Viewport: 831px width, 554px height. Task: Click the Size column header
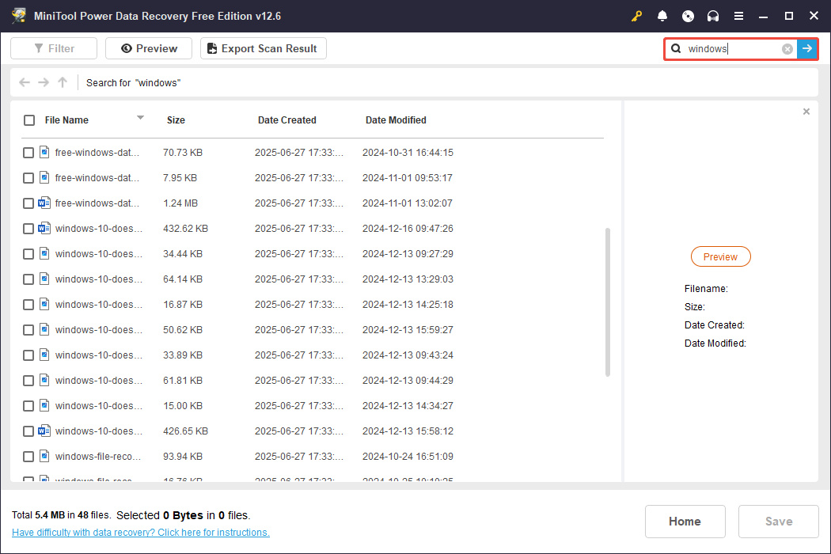(176, 120)
